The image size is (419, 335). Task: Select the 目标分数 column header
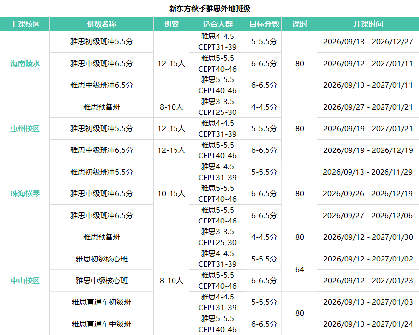264,24
